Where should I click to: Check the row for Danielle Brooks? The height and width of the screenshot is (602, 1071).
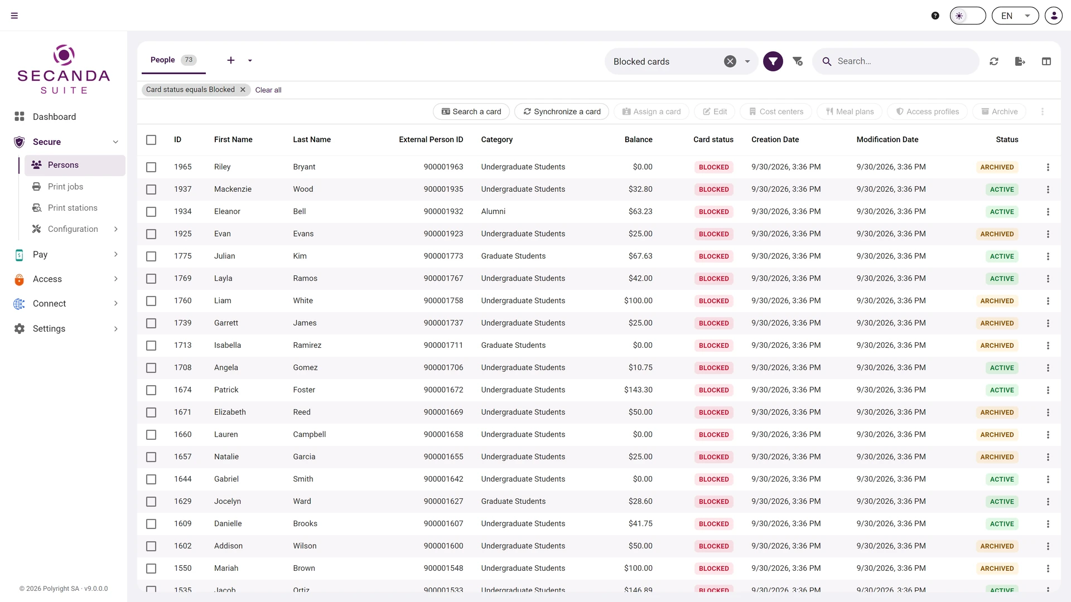click(x=151, y=524)
